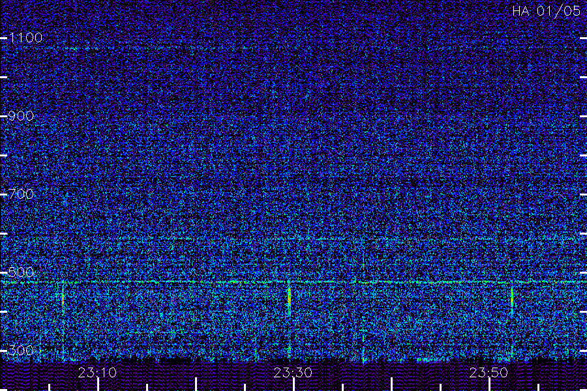Click the bright signal burst near 23:30
587x391 pixels.
coord(289,297)
